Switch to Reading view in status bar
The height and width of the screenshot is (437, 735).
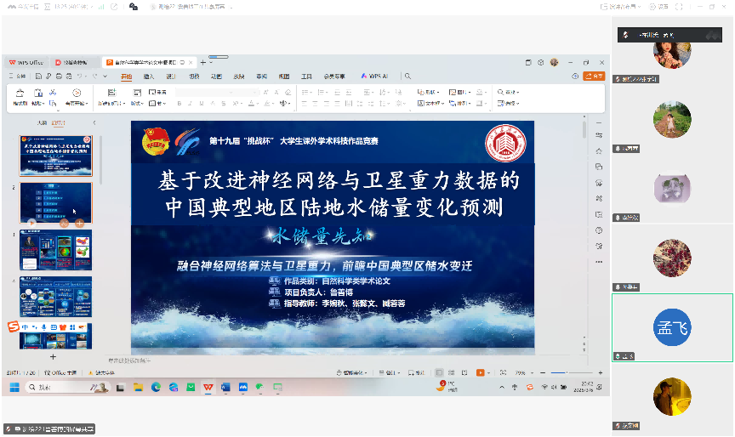[464, 373]
